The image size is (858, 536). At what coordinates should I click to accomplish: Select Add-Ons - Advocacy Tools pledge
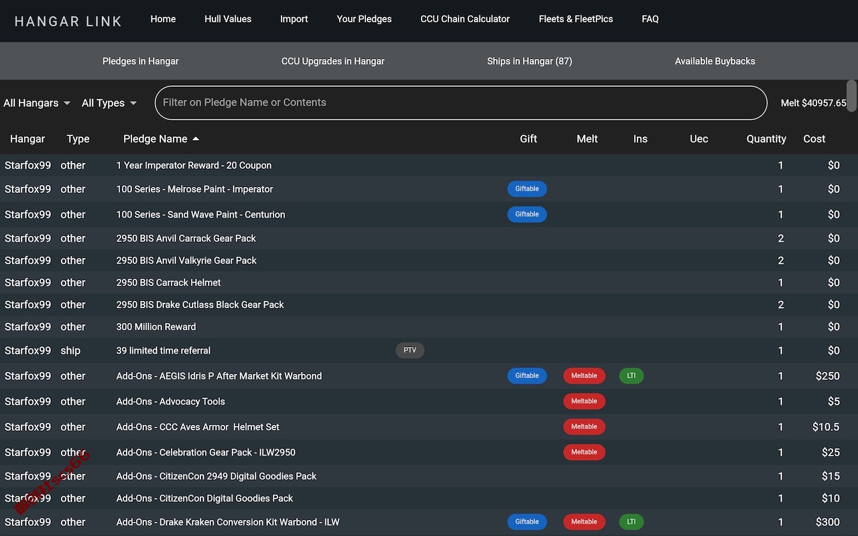pos(170,401)
